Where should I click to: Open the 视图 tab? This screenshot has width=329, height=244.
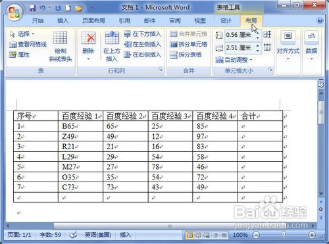[200, 20]
